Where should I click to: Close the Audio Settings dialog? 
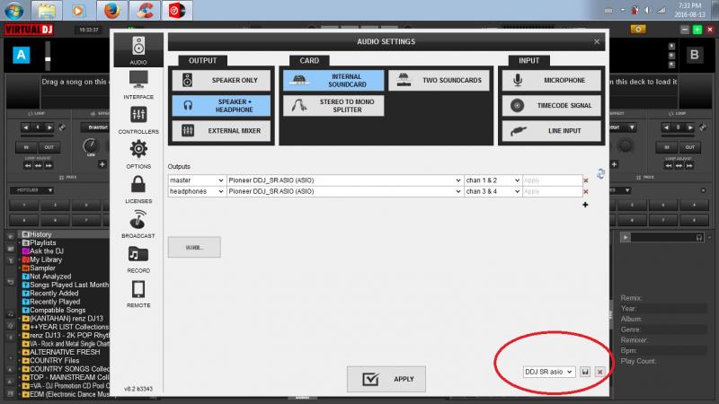click(597, 41)
